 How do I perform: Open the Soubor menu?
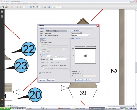point(2,4)
